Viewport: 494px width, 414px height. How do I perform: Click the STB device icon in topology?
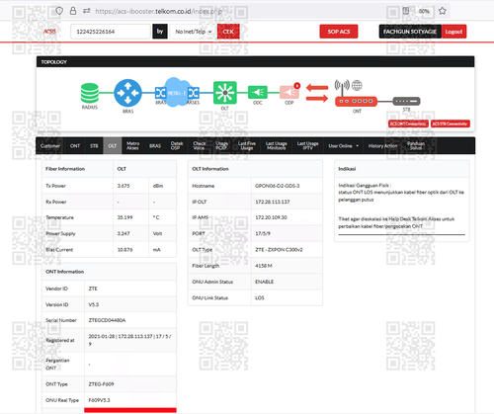406,101
